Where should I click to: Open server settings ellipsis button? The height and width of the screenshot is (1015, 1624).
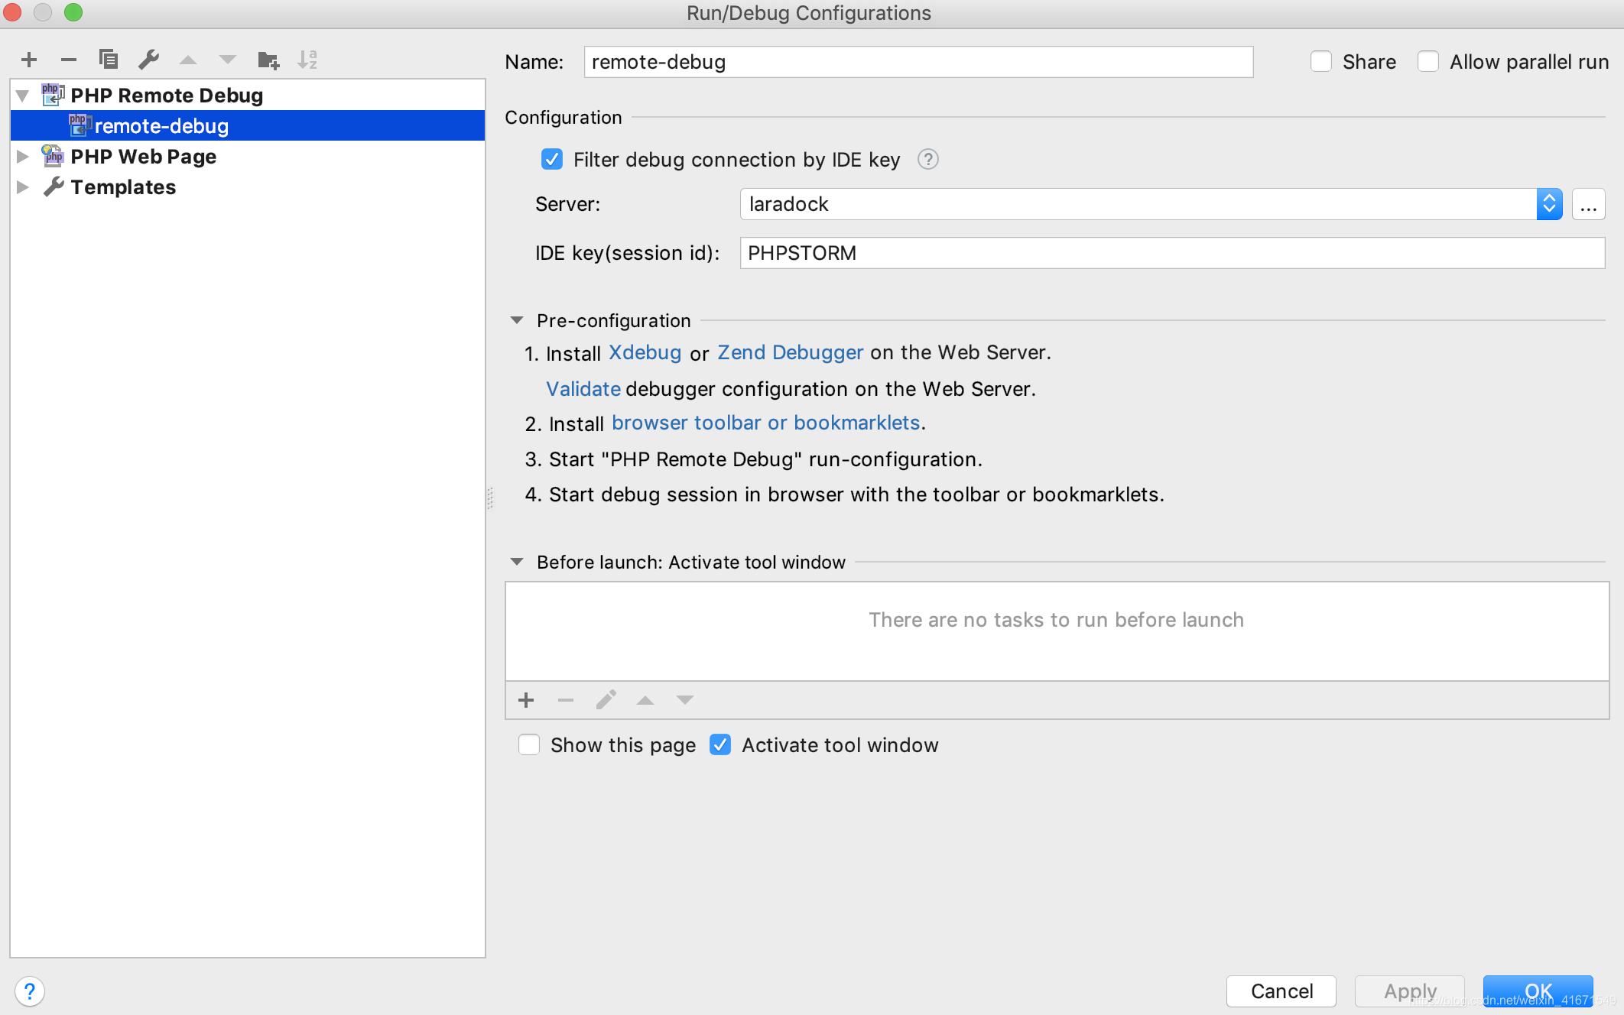(1588, 204)
